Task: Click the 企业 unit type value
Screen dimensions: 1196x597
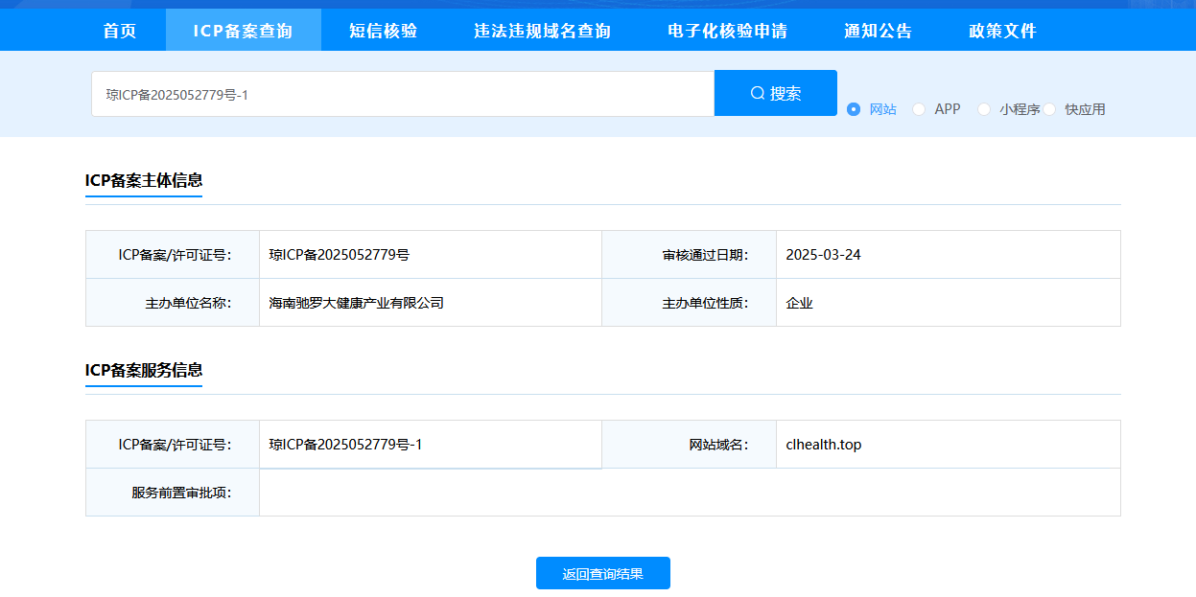Action: pos(799,303)
